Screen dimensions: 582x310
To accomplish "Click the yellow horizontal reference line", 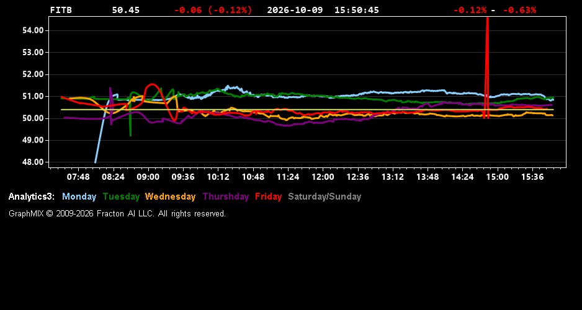I will tap(307, 109).
